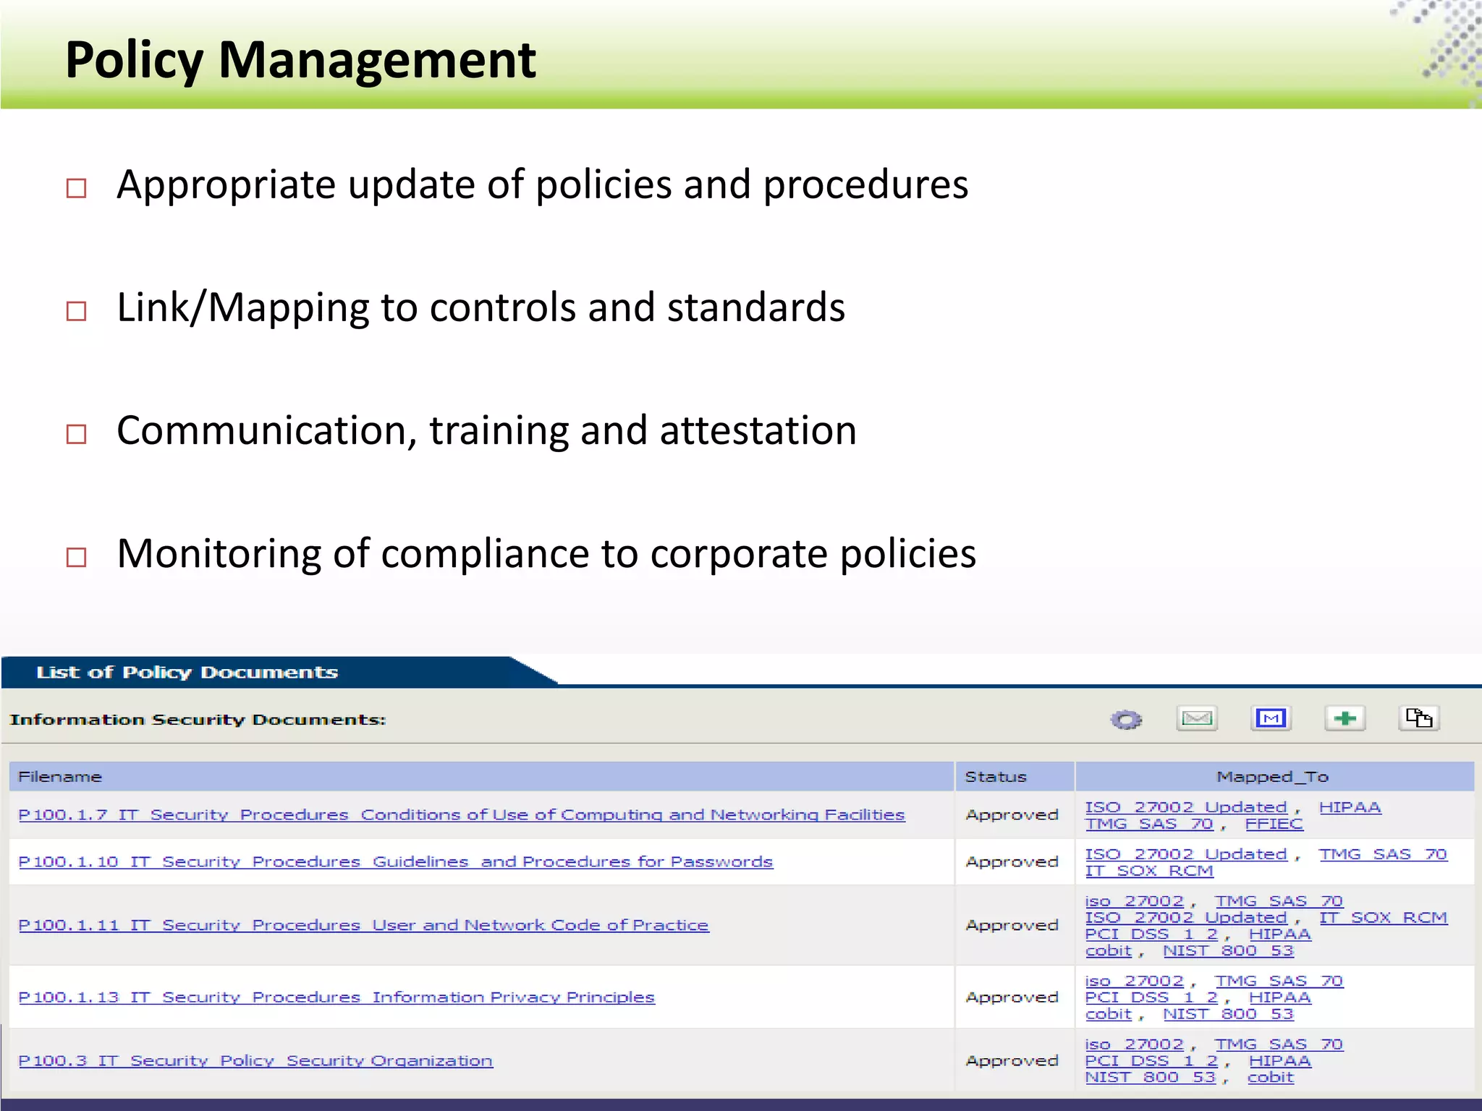Click the blue M mail icon
The height and width of the screenshot is (1111, 1482).
pos(1271,718)
